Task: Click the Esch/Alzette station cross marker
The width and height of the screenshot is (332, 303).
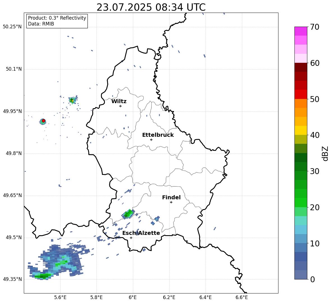Action: click(x=131, y=238)
